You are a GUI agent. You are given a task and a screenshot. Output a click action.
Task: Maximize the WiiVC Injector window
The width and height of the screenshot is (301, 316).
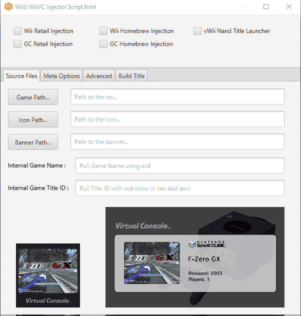pyautogui.click(x=266, y=6)
